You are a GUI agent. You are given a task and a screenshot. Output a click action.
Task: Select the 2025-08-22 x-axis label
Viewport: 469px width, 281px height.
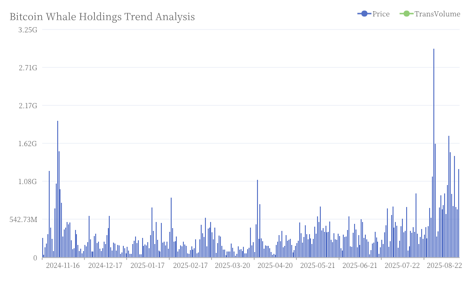(x=444, y=266)
